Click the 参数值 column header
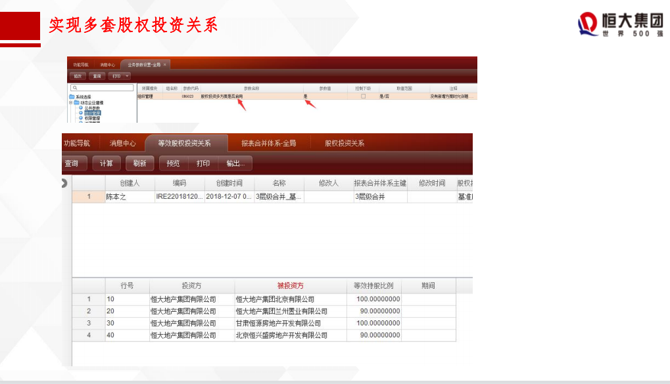Viewport: 670px width, 384px height. point(325,89)
